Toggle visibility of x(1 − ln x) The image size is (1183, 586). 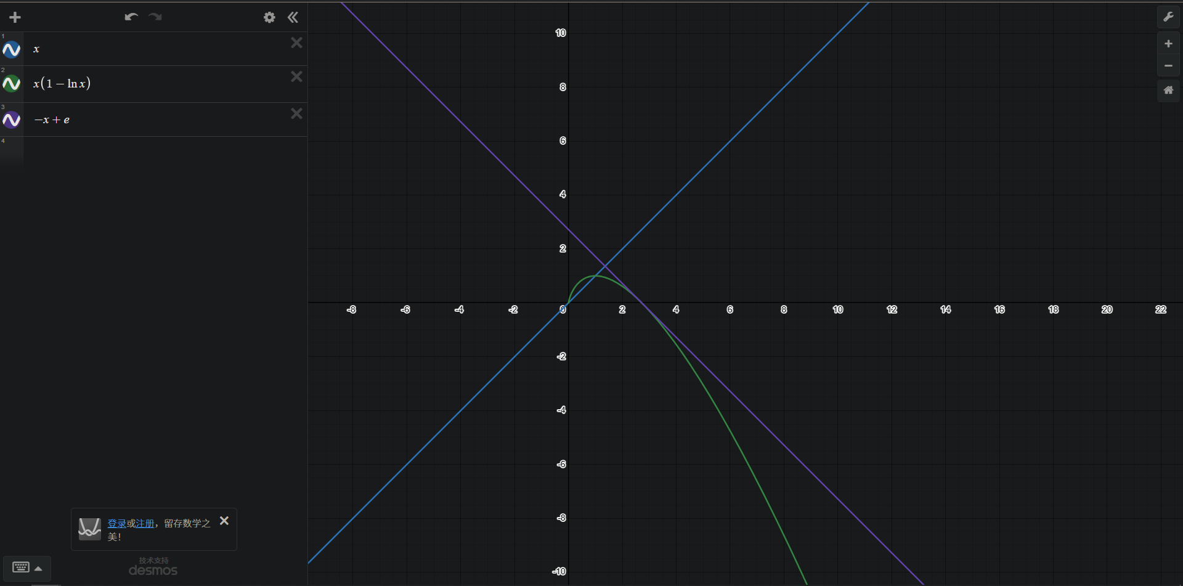(12, 83)
